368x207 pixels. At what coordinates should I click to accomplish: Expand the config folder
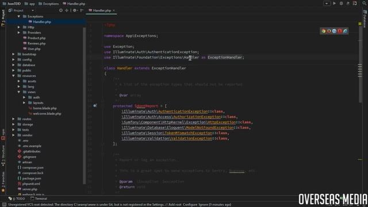coord(13,60)
